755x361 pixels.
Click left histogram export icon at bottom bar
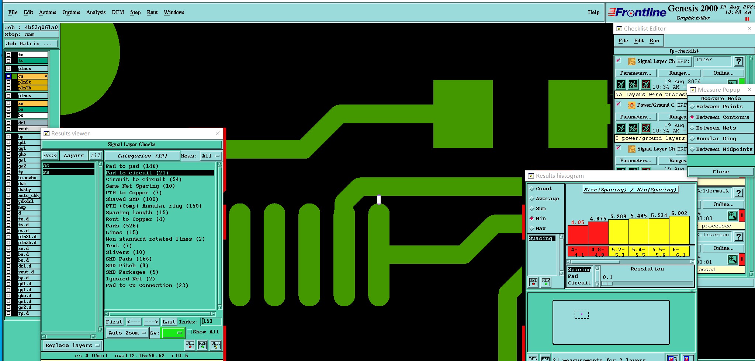[672, 358]
